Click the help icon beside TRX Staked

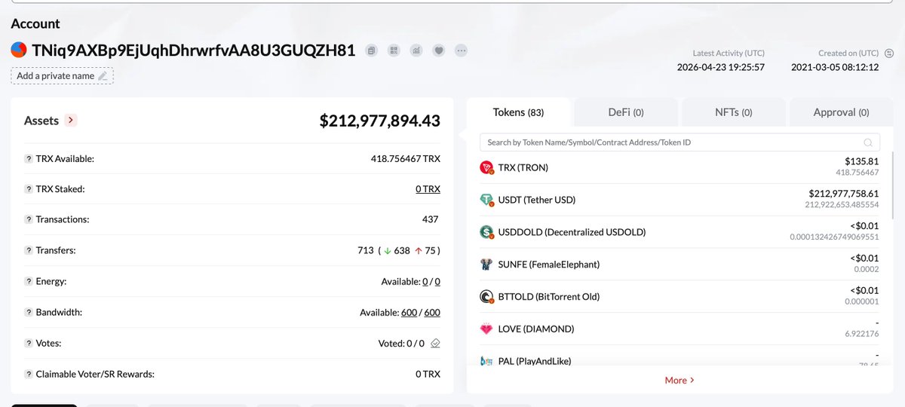point(29,189)
